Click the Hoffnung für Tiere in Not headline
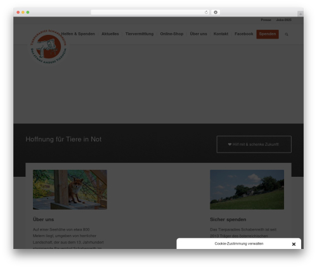Viewport: 317px width, 268px height. (63, 139)
